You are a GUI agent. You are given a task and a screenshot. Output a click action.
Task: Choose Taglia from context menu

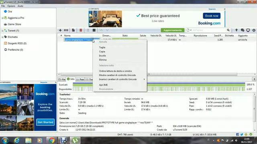[102, 47]
